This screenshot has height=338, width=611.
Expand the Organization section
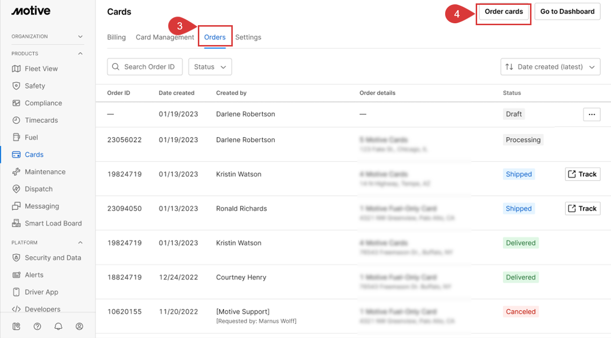(x=80, y=36)
